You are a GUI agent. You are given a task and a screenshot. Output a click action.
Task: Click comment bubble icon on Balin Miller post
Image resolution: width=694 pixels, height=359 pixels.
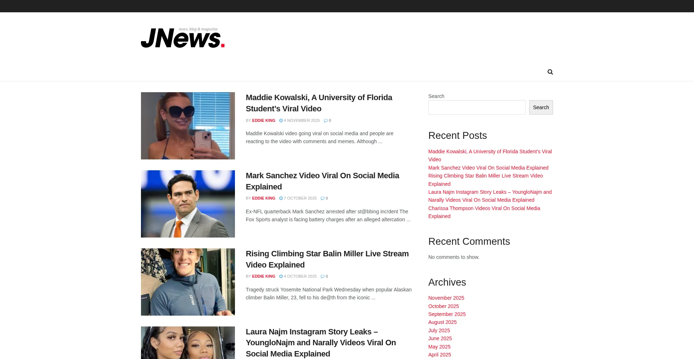pyautogui.click(x=322, y=276)
